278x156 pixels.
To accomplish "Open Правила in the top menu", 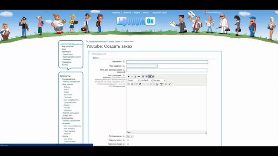I will [116, 13].
